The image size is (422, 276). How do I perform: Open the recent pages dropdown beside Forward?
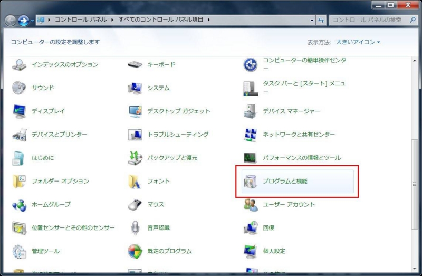point(32,21)
